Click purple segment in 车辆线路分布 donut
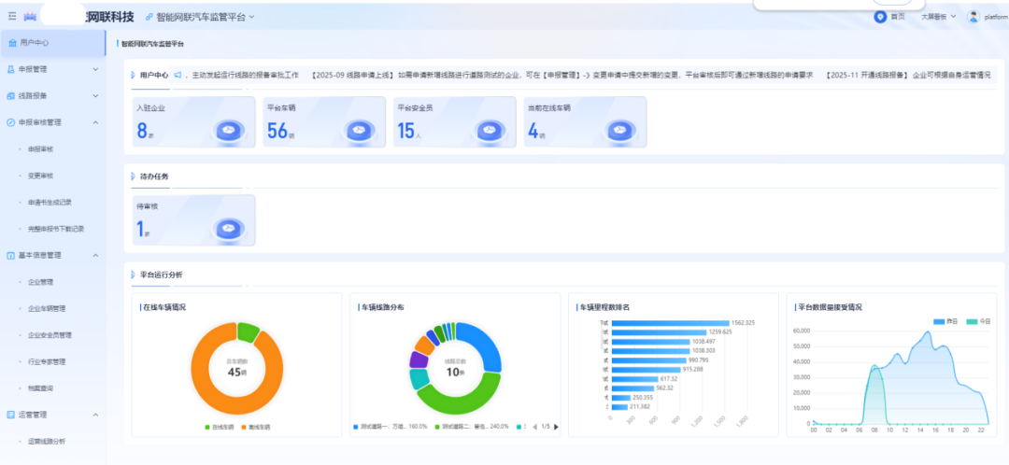 point(419,359)
